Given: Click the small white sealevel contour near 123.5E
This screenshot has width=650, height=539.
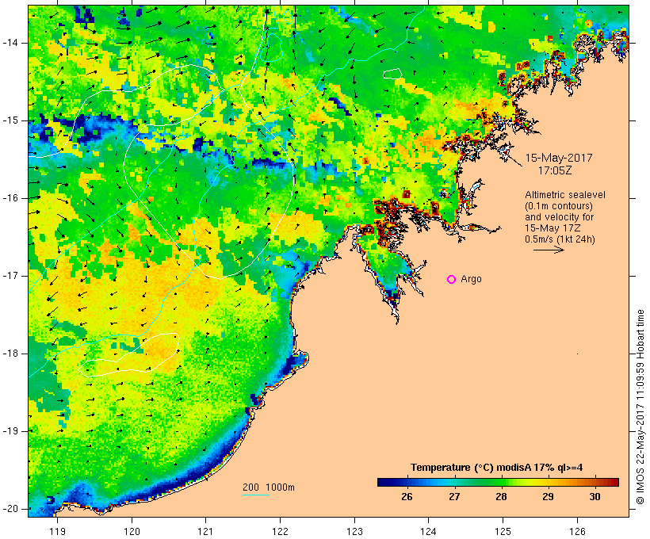Looking at the screenshot, I should pyautogui.click(x=392, y=74).
